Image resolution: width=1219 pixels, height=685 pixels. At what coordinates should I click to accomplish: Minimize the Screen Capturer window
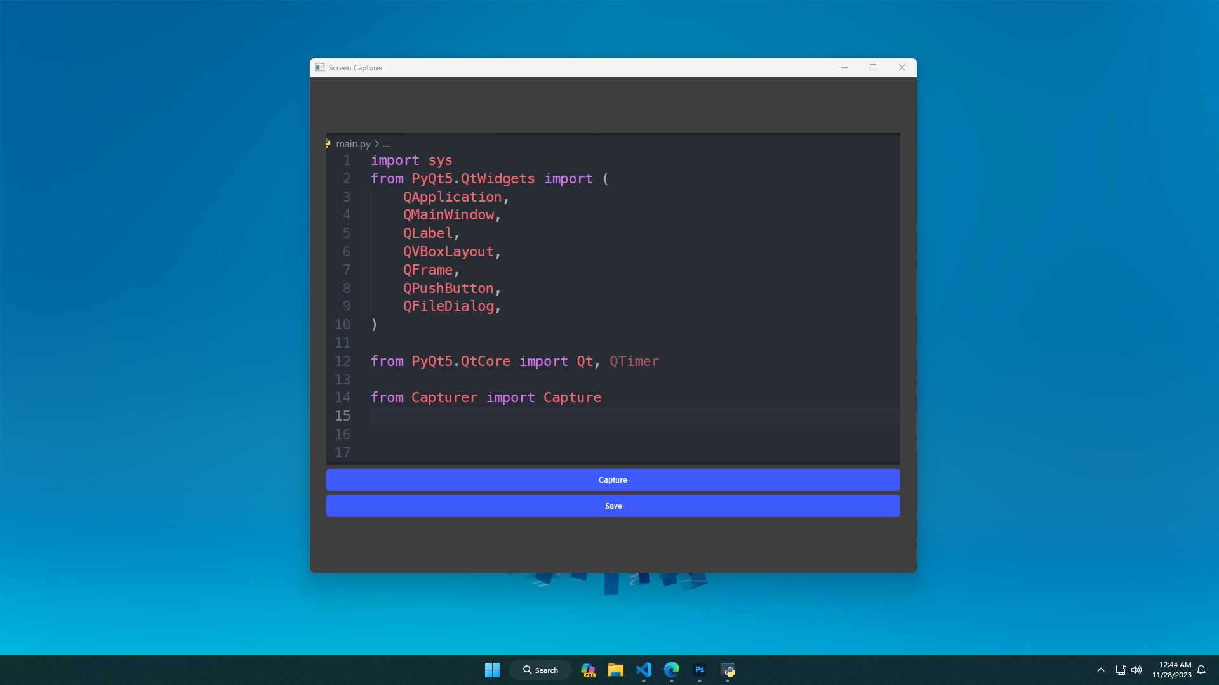point(844,67)
